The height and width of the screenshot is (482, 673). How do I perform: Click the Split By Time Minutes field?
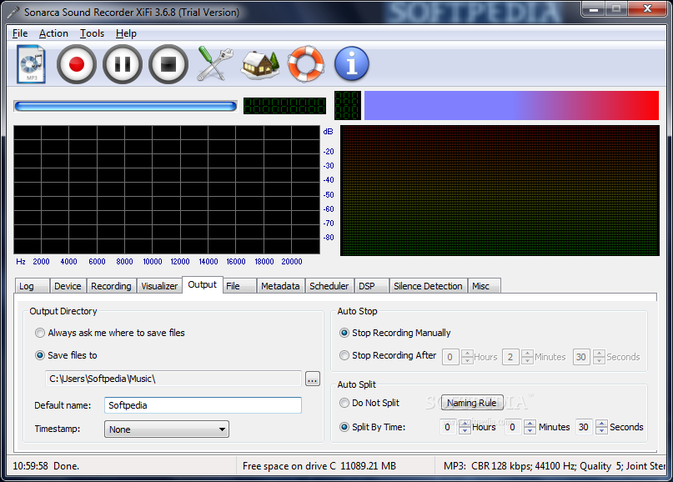pyautogui.click(x=514, y=427)
